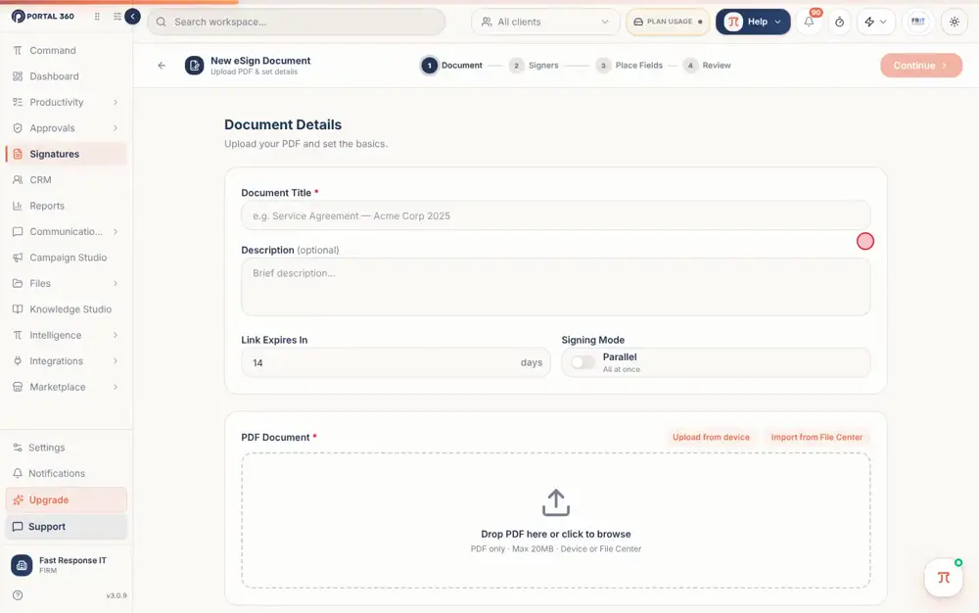Click the eSign document icon
Viewport: 979px width, 613px height.
point(194,65)
